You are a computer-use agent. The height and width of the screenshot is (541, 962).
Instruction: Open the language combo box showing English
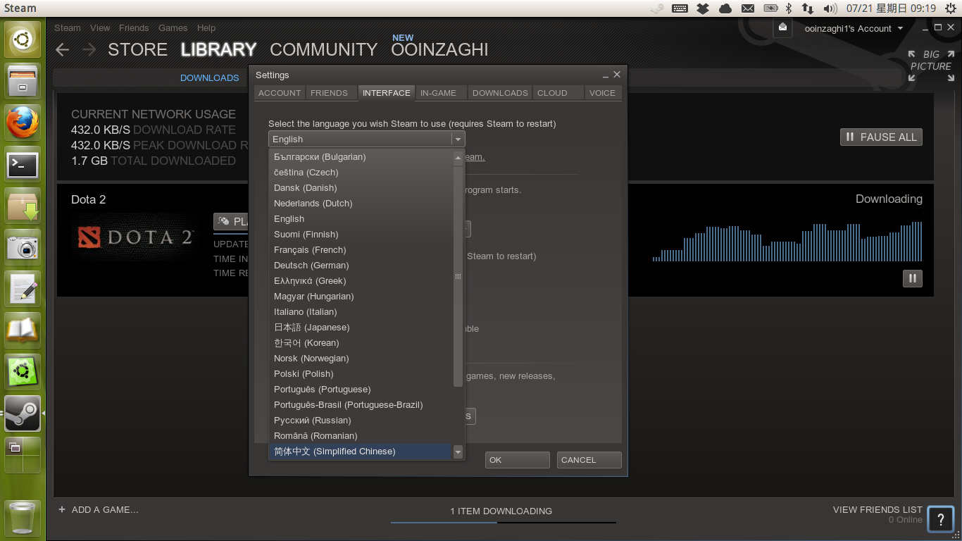point(366,139)
